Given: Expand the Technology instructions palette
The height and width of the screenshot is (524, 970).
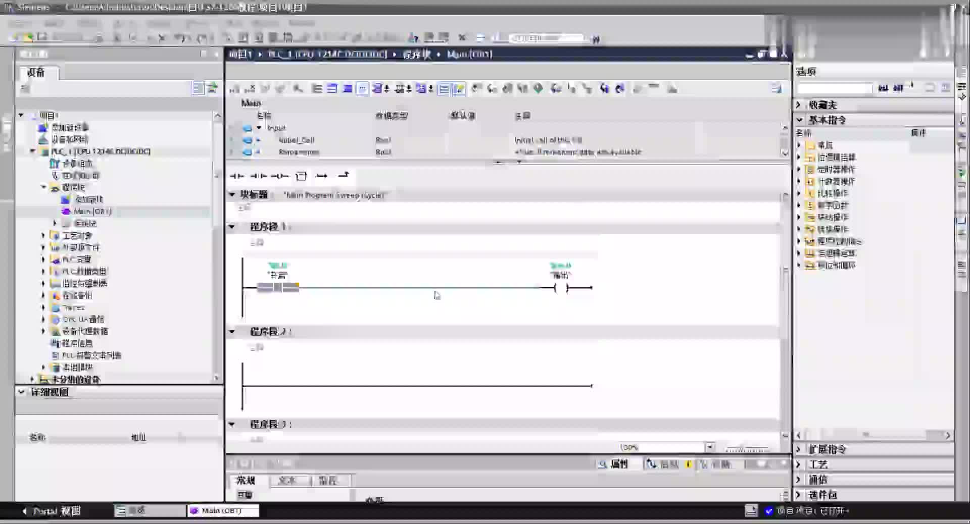Looking at the screenshot, I should coord(799,464).
